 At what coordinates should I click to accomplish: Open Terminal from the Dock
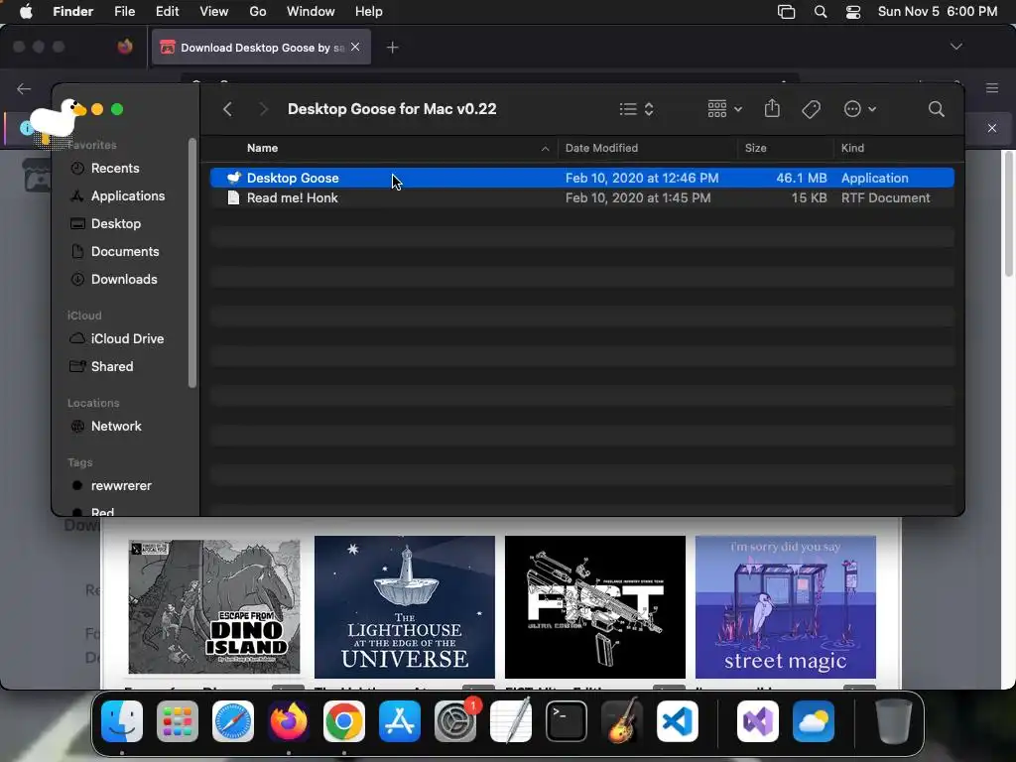(x=567, y=721)
